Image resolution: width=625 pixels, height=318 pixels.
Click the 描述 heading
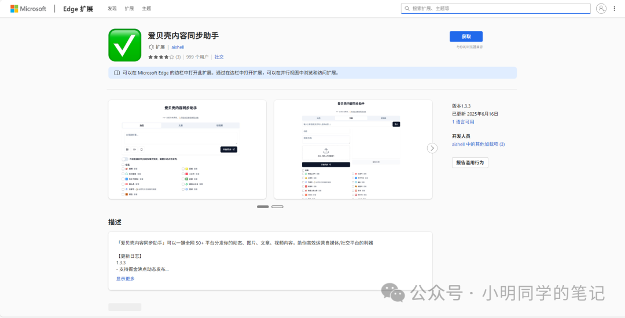tap(115, 222)
